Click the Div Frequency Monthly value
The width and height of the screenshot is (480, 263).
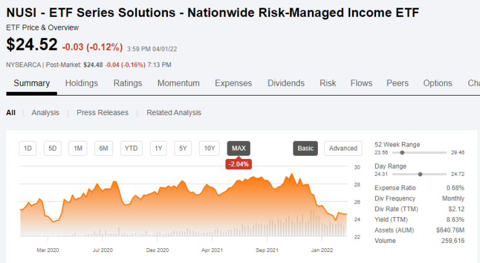[x=453, y=198]
